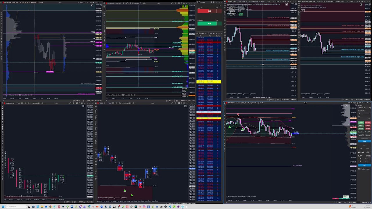The width and height of the screenshot is (372, 209).
Task: Open Chart Trader tab below VWAP valley chart
Action: 192,101
